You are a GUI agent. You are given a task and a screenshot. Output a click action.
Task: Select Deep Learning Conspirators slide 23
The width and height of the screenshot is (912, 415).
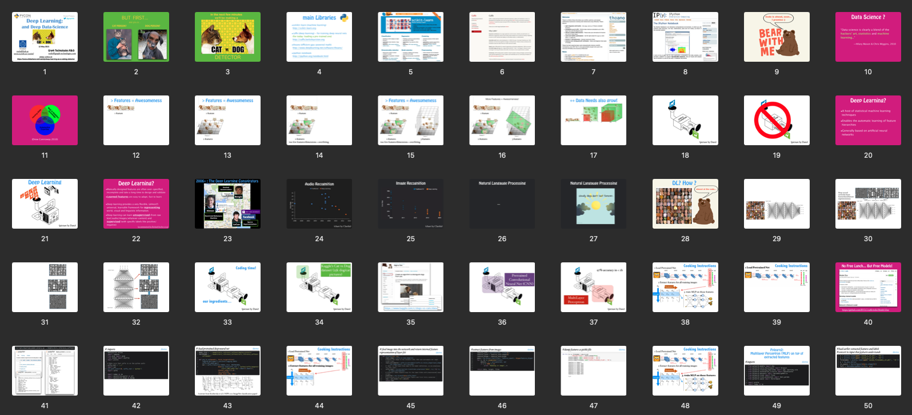[x=227, y=203]
